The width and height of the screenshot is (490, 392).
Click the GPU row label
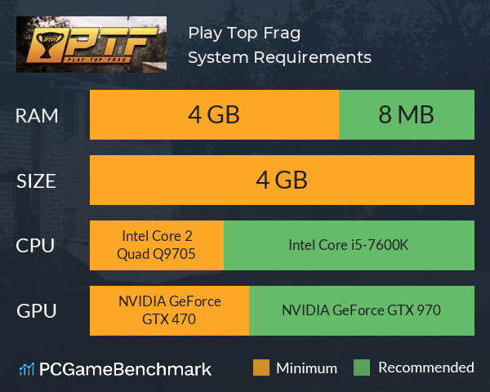(x=37, y=311)
